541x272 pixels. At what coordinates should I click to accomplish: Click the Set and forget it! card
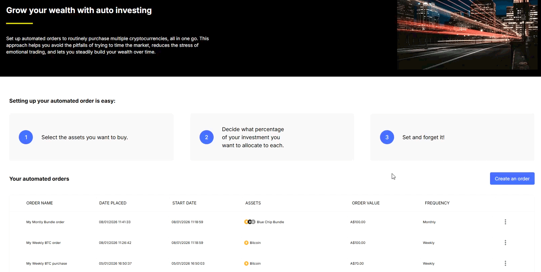pos(452,137)
